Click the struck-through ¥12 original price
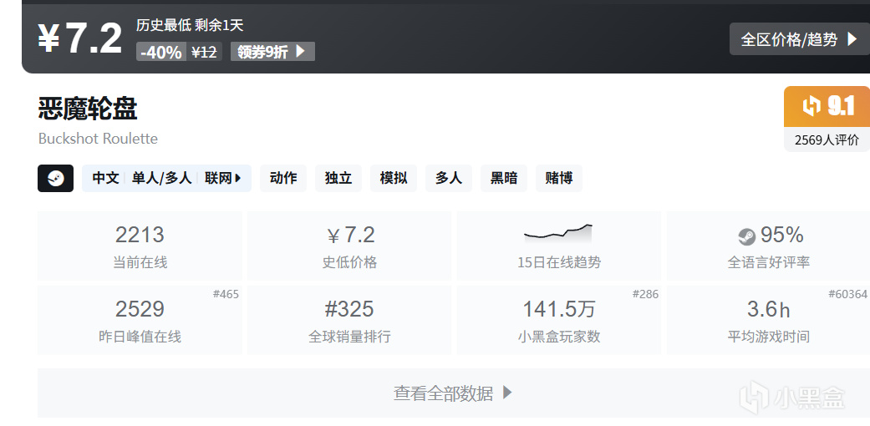This screenshot has width=870, height=426. [204, 52]
